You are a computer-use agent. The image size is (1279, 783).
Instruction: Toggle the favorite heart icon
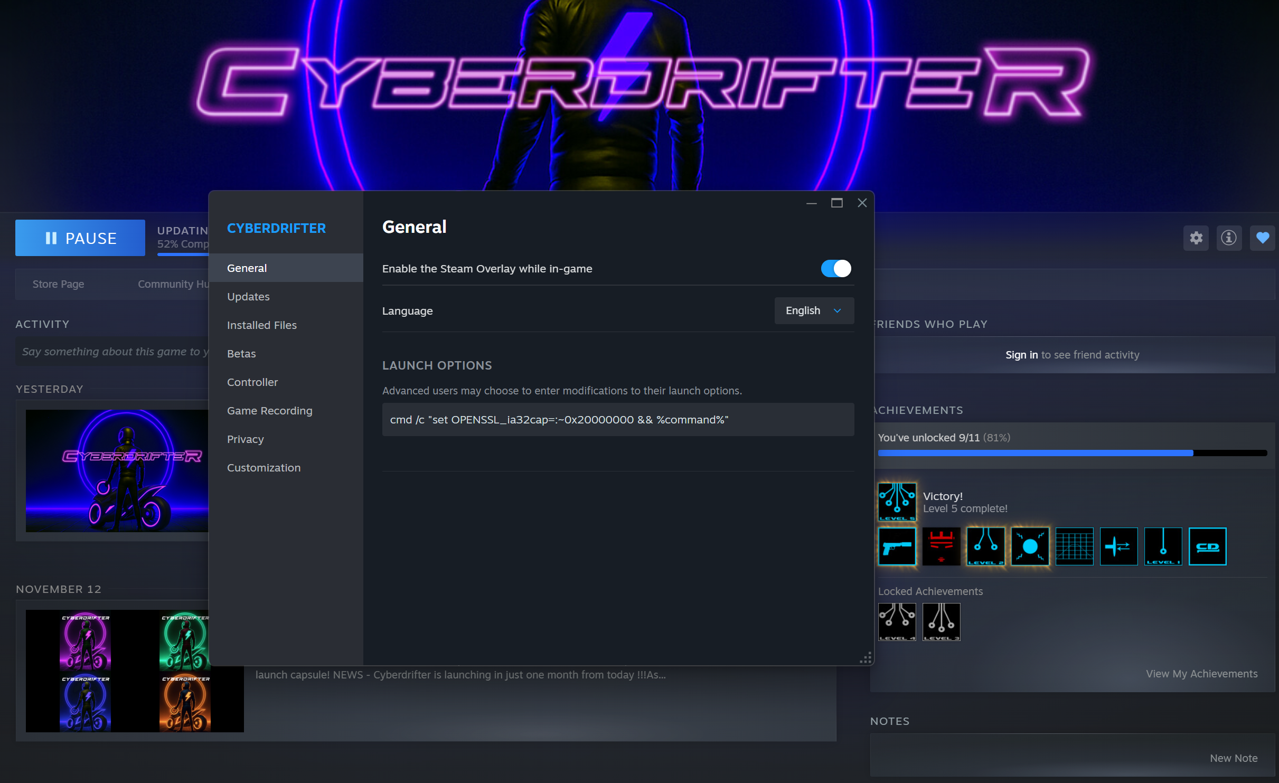(x=1262, y=238)
